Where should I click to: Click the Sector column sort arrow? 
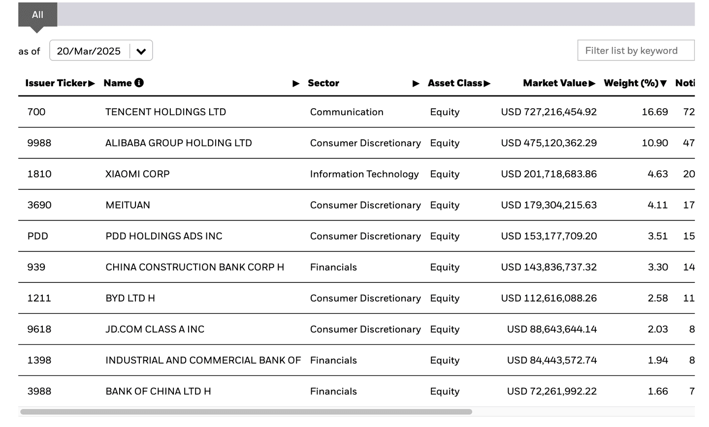pos(416,84)
